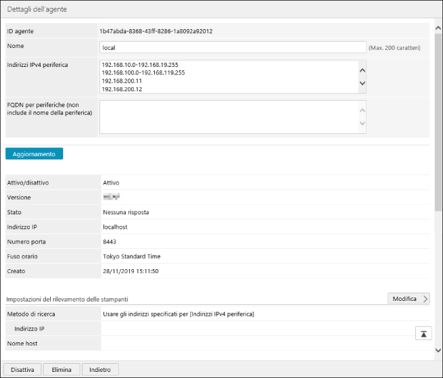Click the scroll-to-top arrow icon
The width and height of the screenshot is (443, 378).
(423, 333)
